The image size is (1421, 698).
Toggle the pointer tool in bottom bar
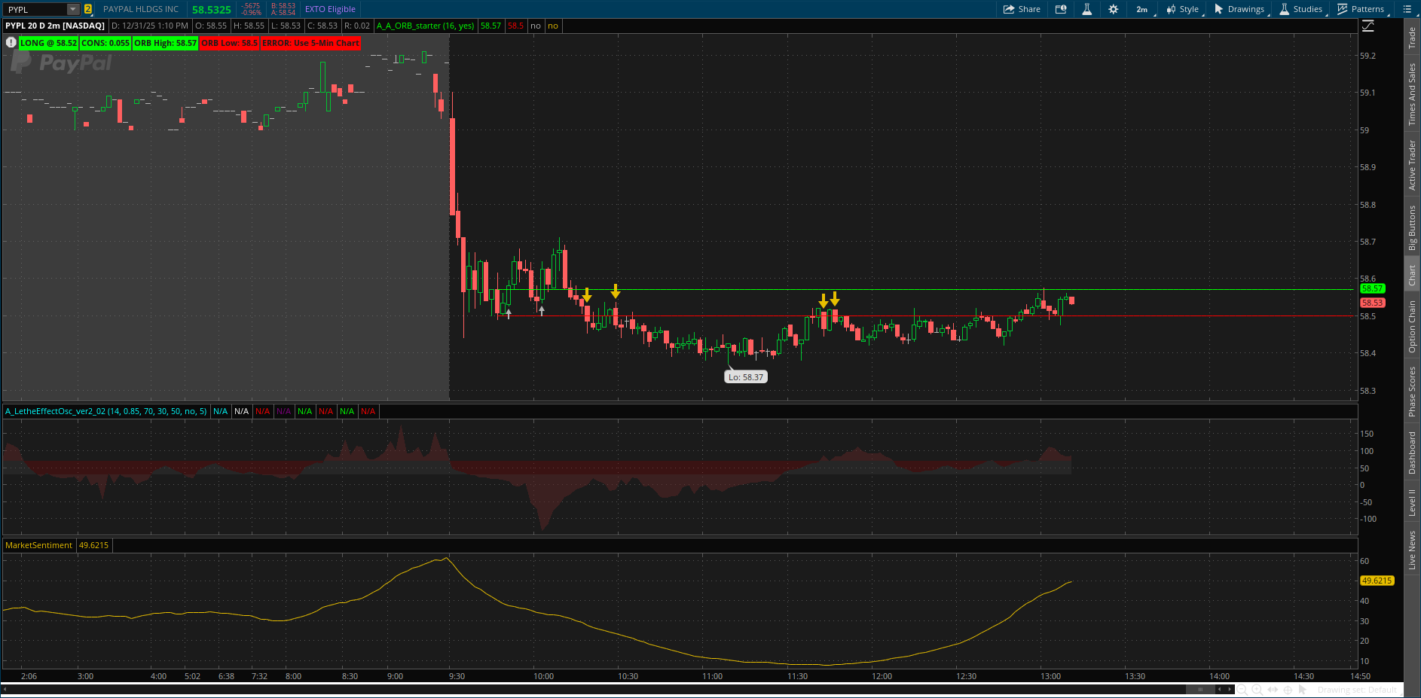[1303, 690]
